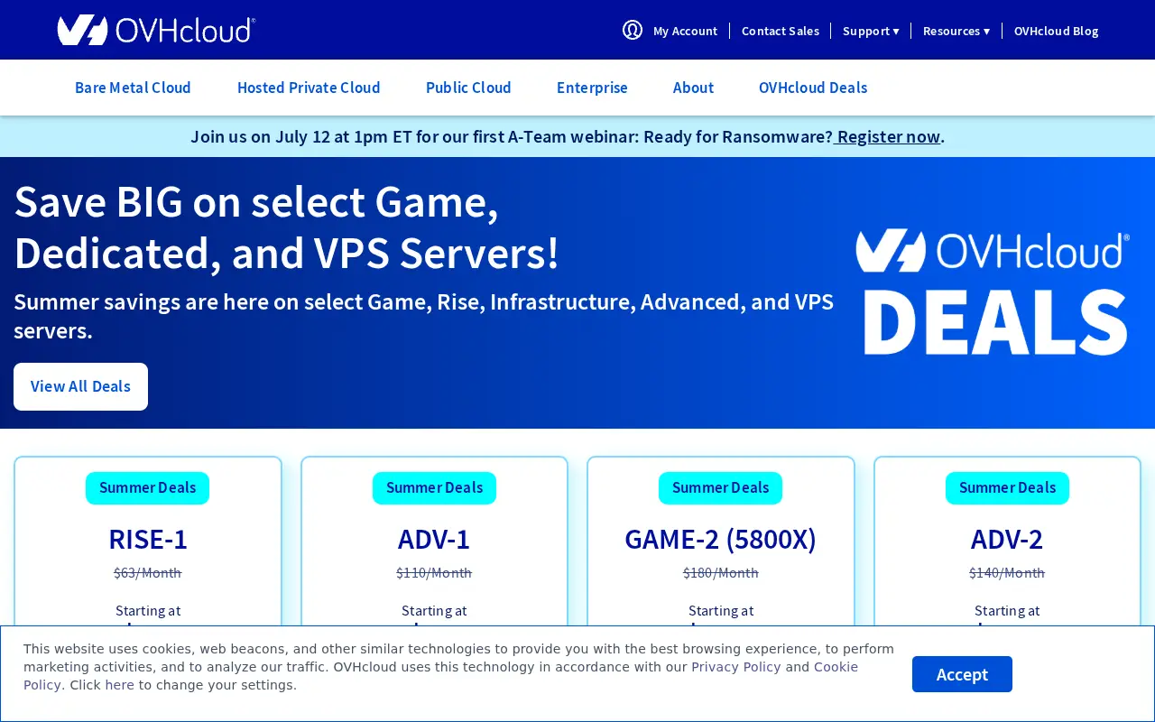The height and width of the screenshot is (722, 1155).
Task: Select the ADV-2 server title
Action: (x=1007, y=539)
